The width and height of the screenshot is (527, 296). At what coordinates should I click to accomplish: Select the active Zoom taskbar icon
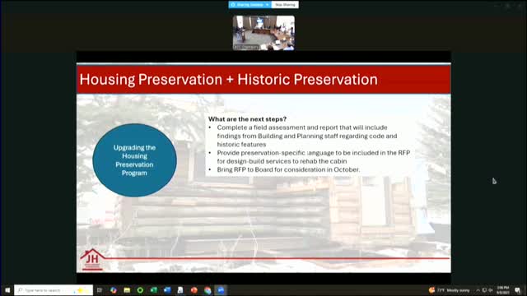point(221,290)
